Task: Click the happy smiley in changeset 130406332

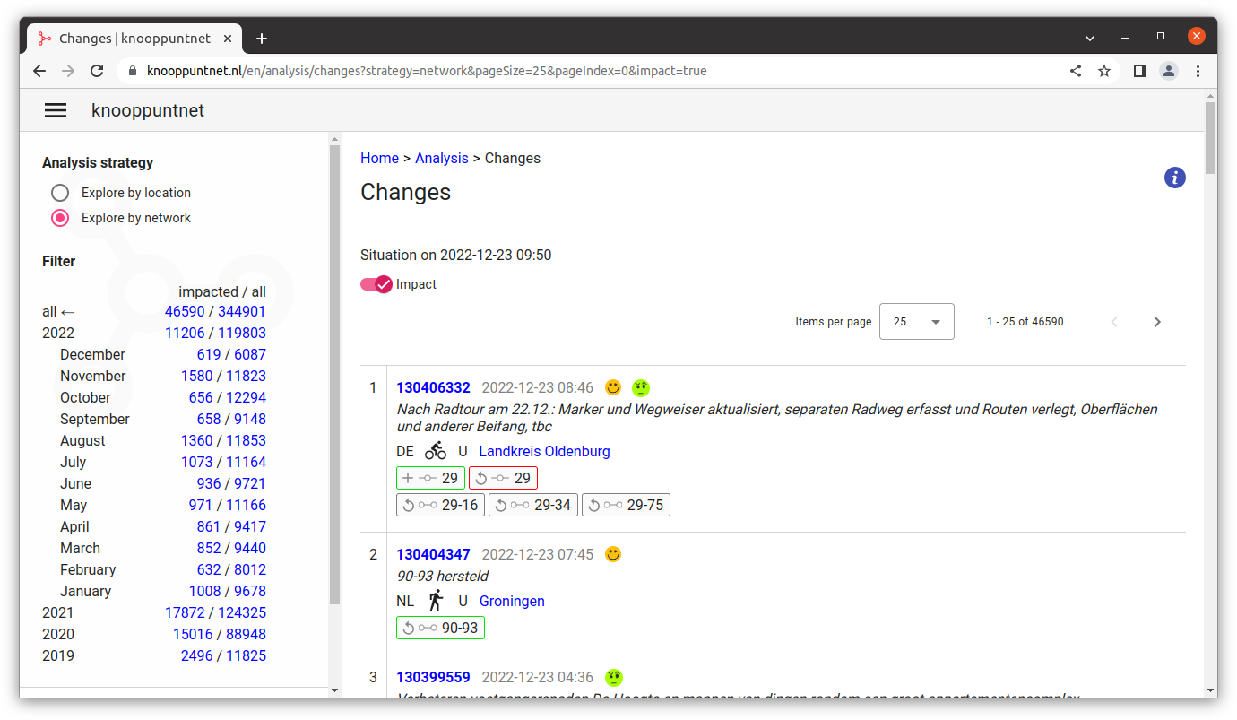Action: click(x=613, y=387)
